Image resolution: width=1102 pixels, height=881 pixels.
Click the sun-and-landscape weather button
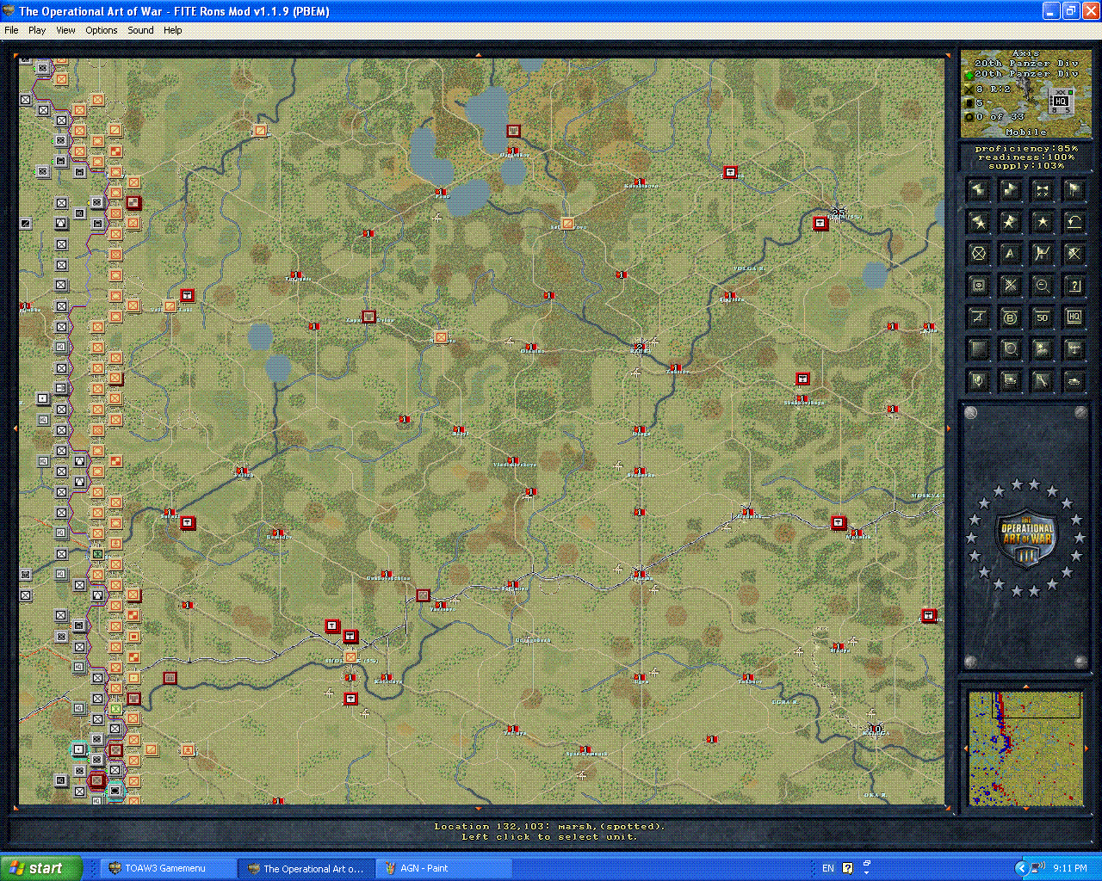click(1042, 349)
